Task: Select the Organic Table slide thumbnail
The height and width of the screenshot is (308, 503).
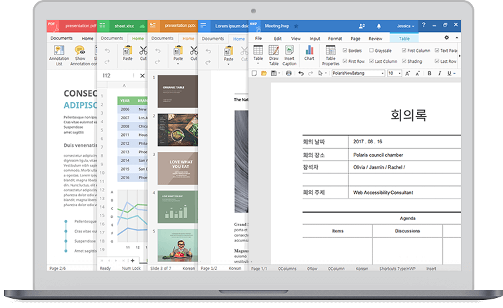Action: pyautogui.click(x=177, y=91)
